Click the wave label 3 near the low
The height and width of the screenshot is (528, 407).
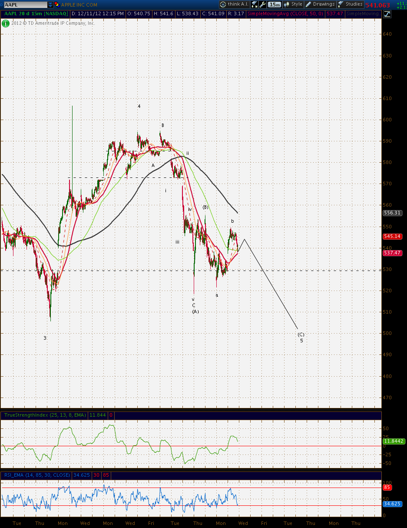pyautogui.click(x=45, y=338)
